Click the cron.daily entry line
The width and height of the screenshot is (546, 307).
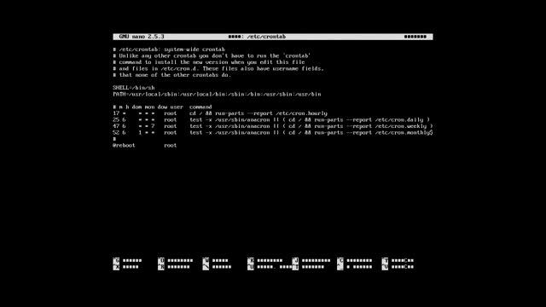[271, 119]
